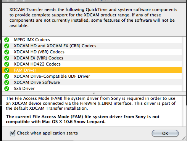Click the OK button

(x=165, y=133)
